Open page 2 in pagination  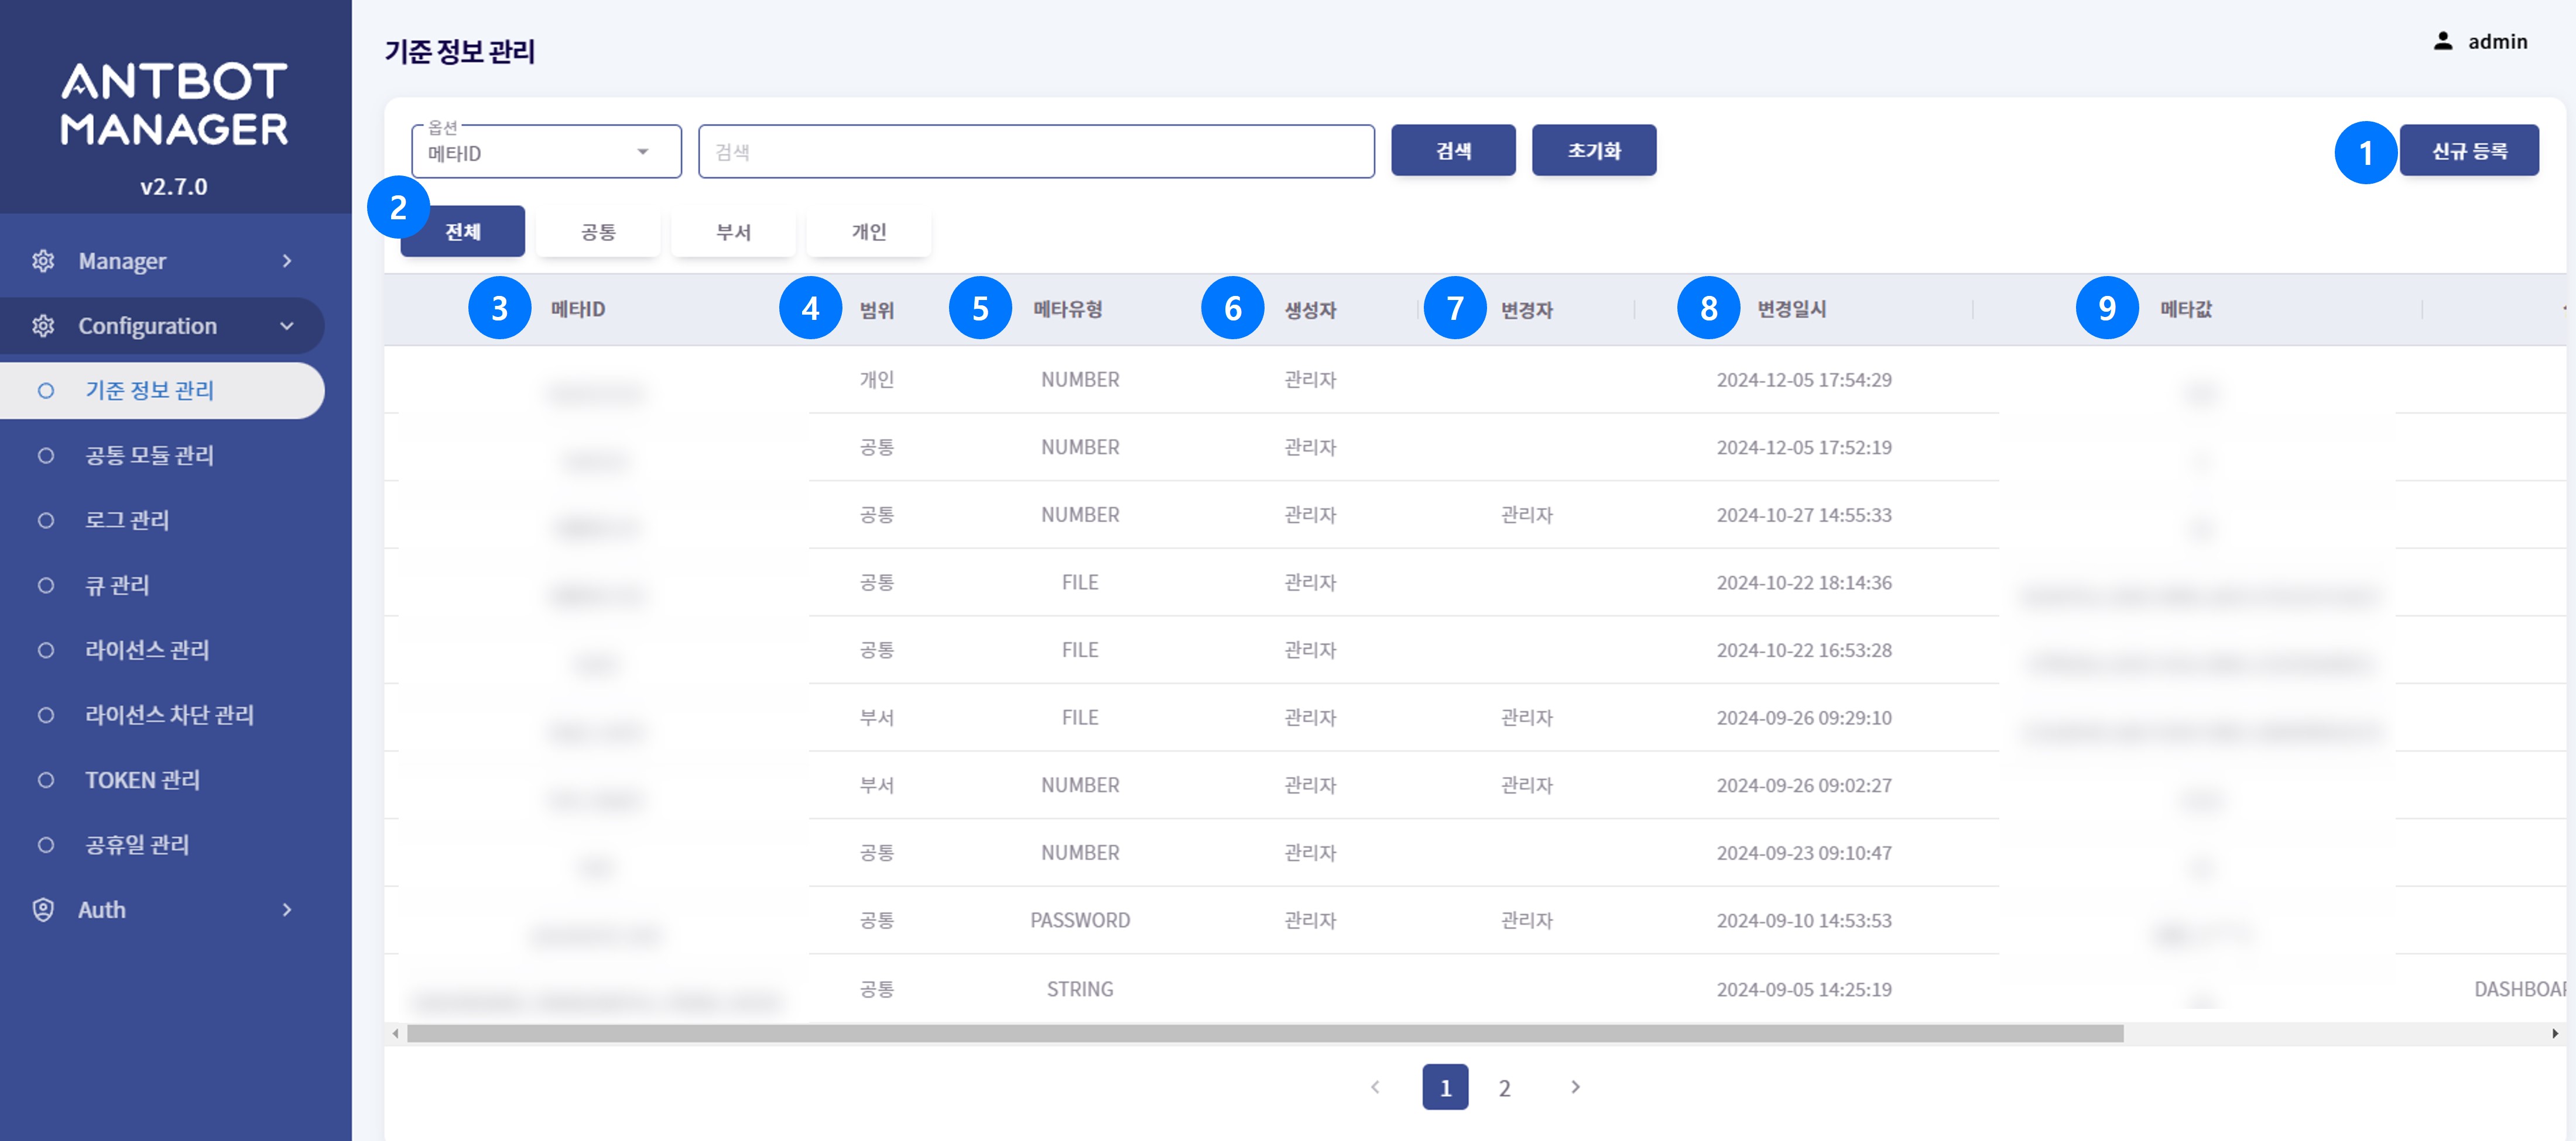coord(1504,1088)
